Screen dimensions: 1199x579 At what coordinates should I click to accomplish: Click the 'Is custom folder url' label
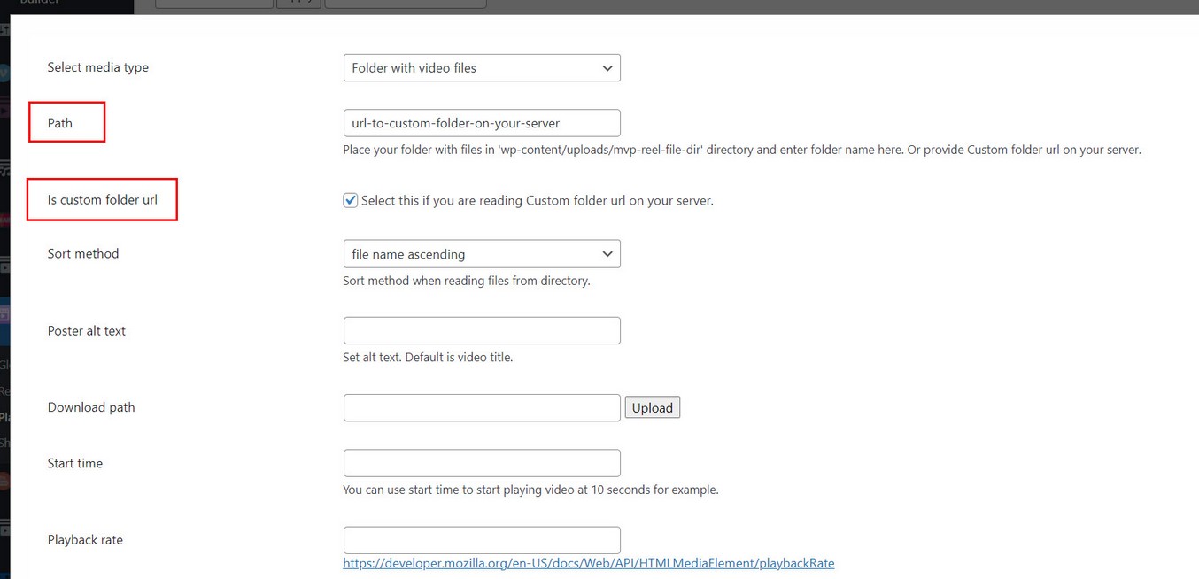pyautogui.click(x=103, y=200)
